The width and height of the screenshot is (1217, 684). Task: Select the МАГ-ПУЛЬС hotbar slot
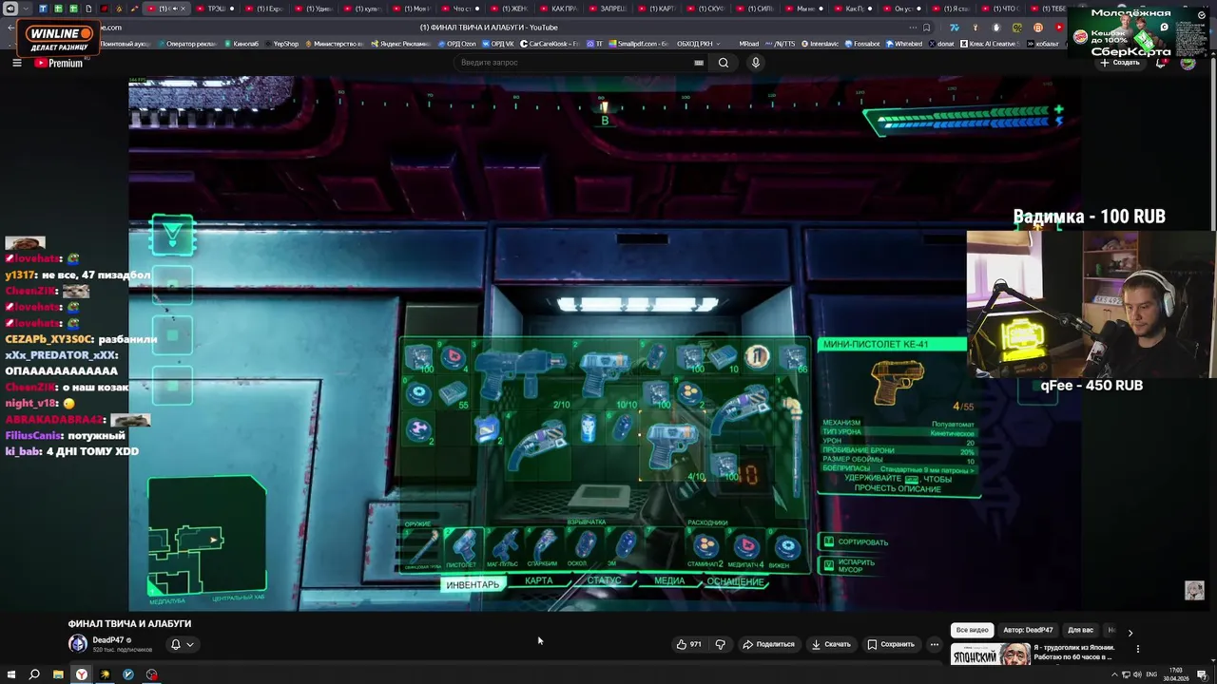504,546
